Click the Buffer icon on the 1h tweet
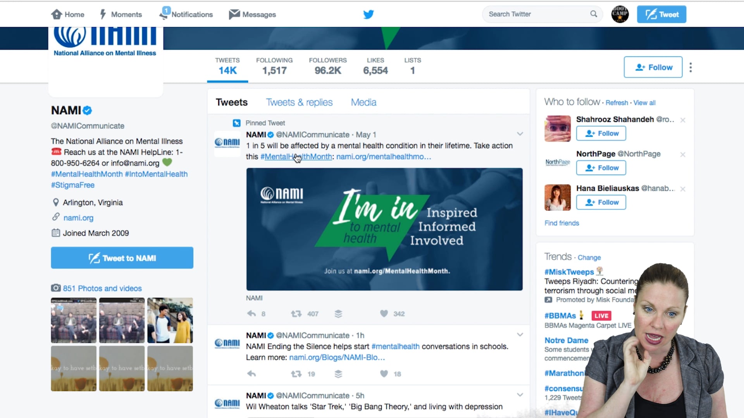The height and width of the screenshot is (418, 744). pos(338,374)
